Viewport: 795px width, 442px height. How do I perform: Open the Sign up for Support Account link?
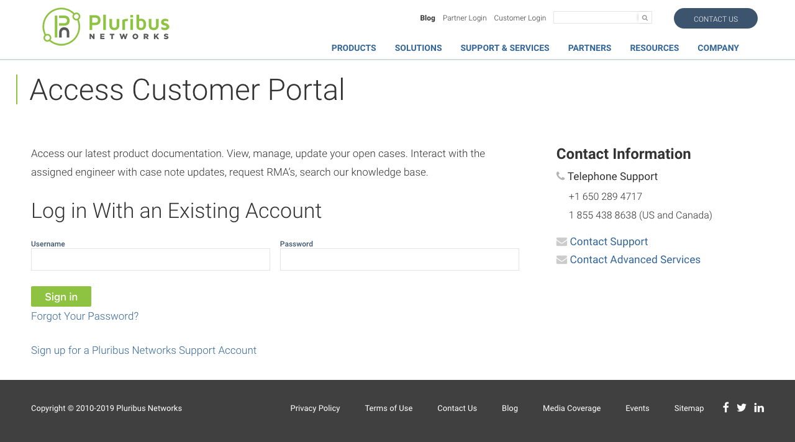tap(143, 350)
